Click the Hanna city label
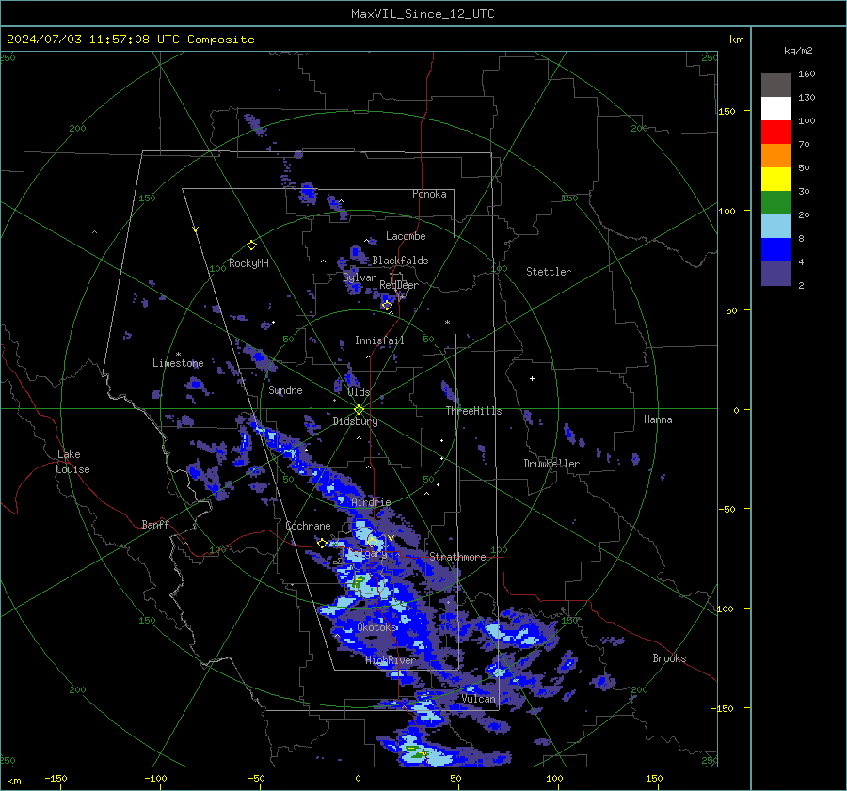Screen dimensions: 847x791 click(x=658, y=419)
